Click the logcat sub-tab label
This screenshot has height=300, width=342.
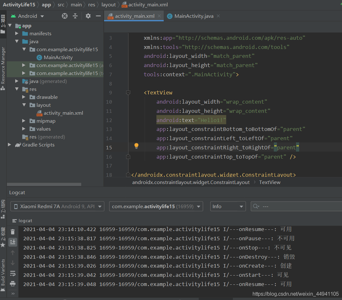[x=25, y=221]
